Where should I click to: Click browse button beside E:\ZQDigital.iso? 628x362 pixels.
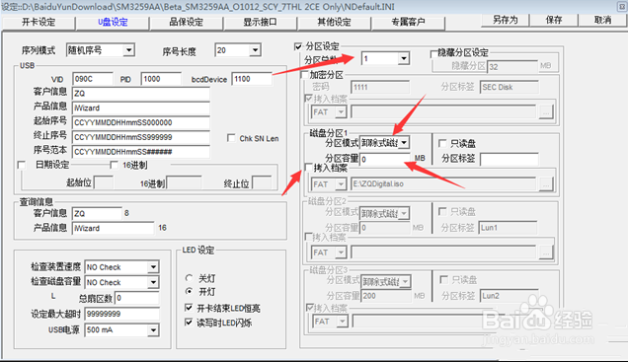coord(546,184)
